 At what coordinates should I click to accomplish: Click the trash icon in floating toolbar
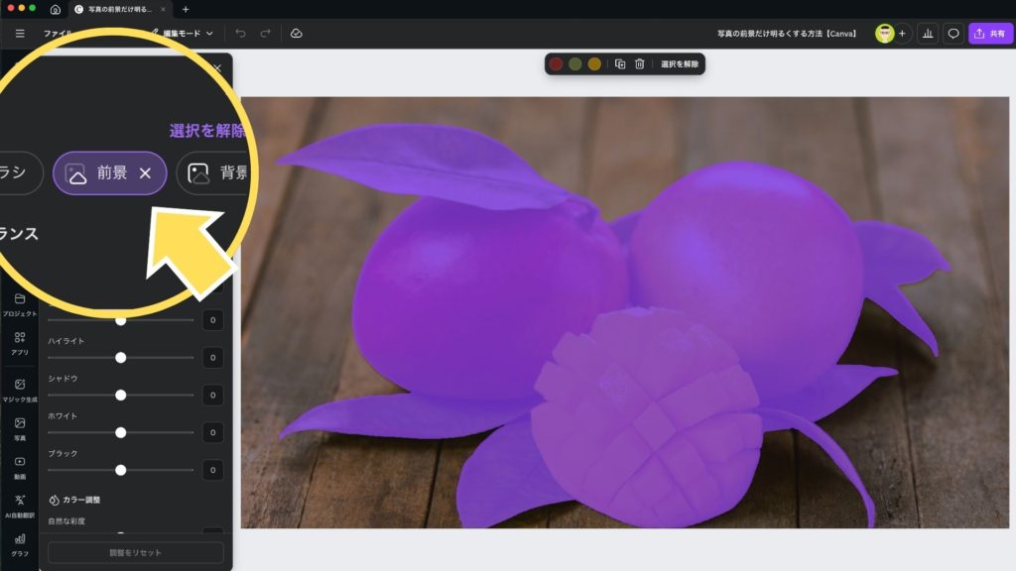(x=640, y=63)
